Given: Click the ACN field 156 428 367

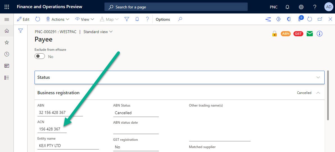Looking at the screenshot, I should (52, 129).
